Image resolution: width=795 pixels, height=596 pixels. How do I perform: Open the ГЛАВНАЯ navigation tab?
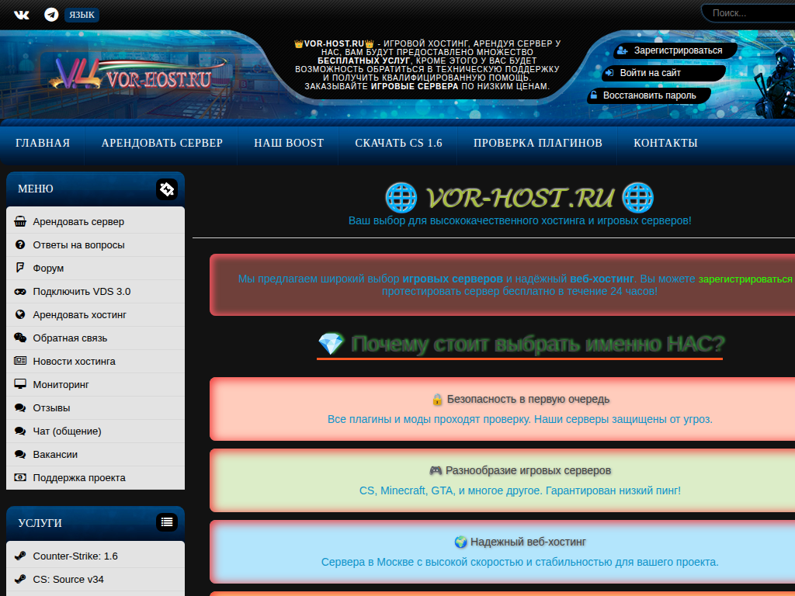tap(43, 143)
